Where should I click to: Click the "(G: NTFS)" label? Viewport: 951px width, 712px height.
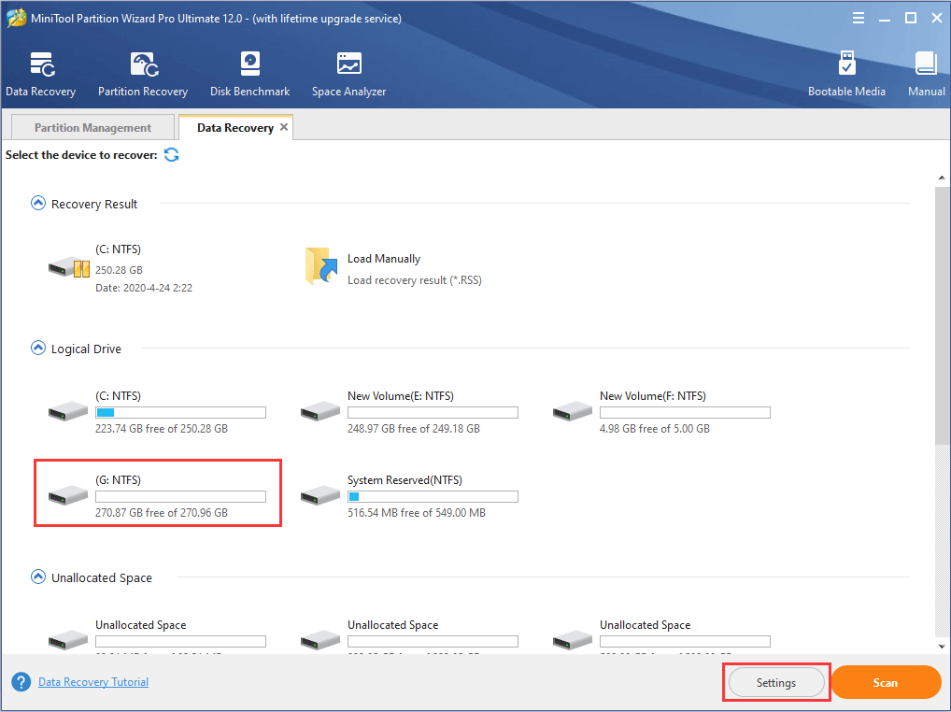coord(118,480)
